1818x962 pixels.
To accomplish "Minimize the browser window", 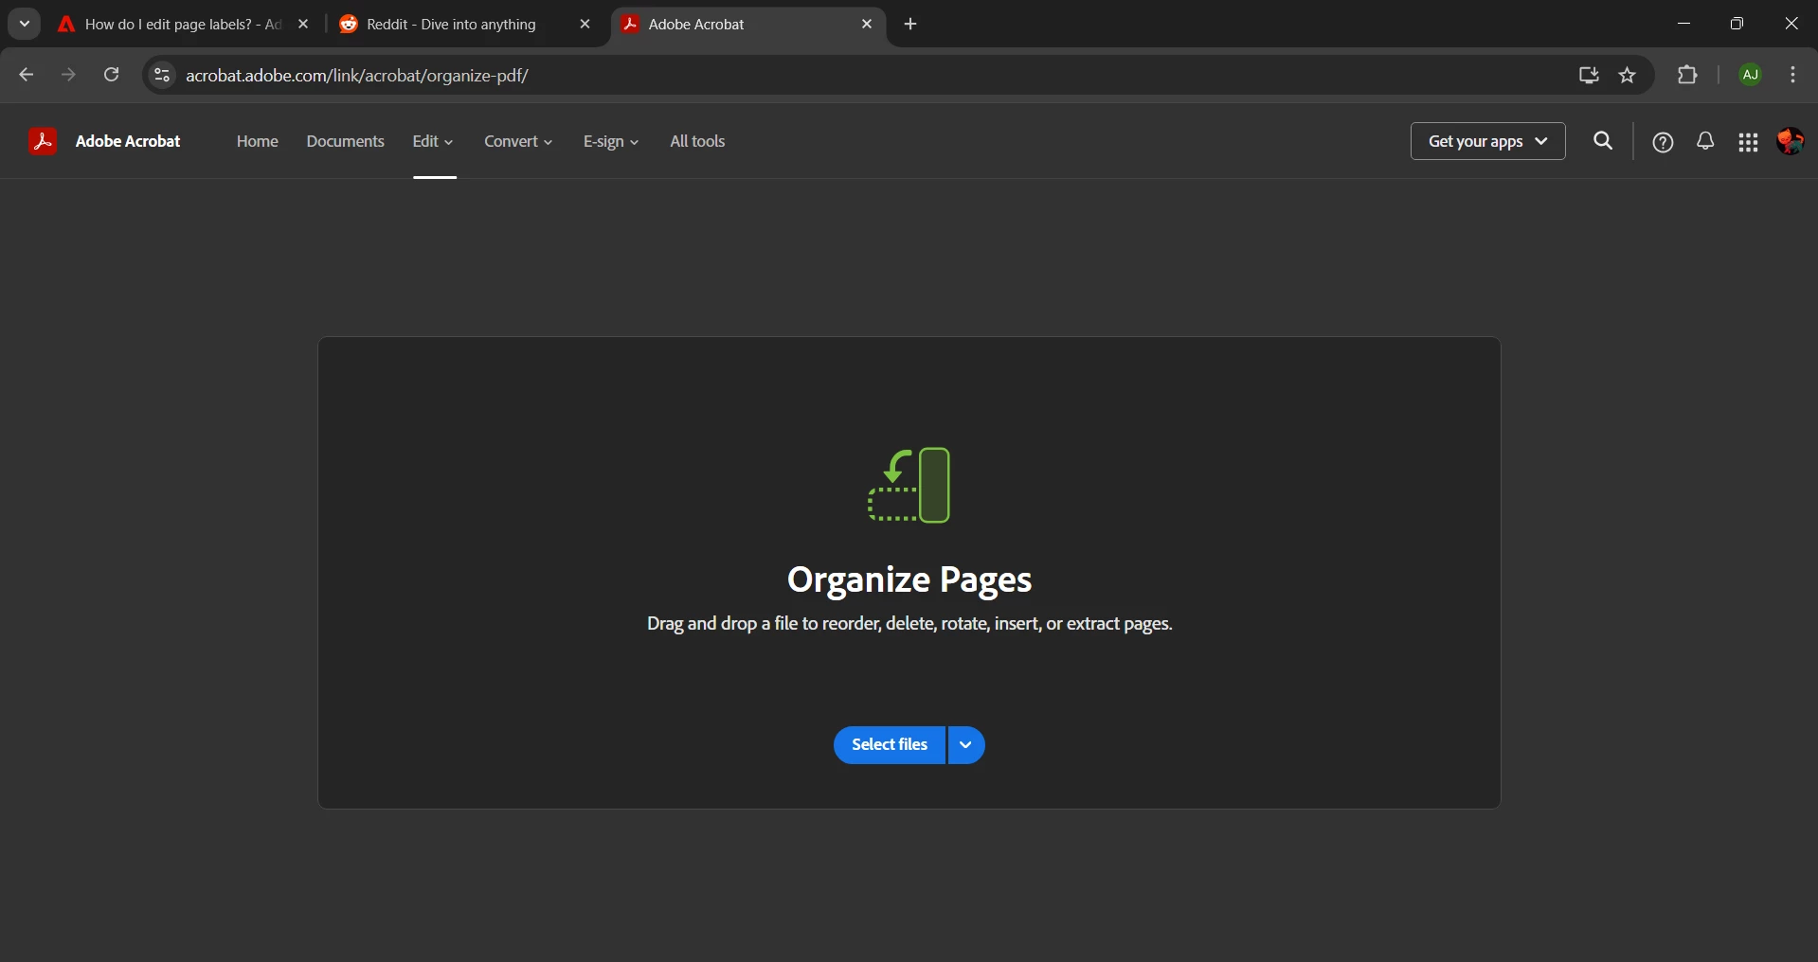I will 1683,24.
